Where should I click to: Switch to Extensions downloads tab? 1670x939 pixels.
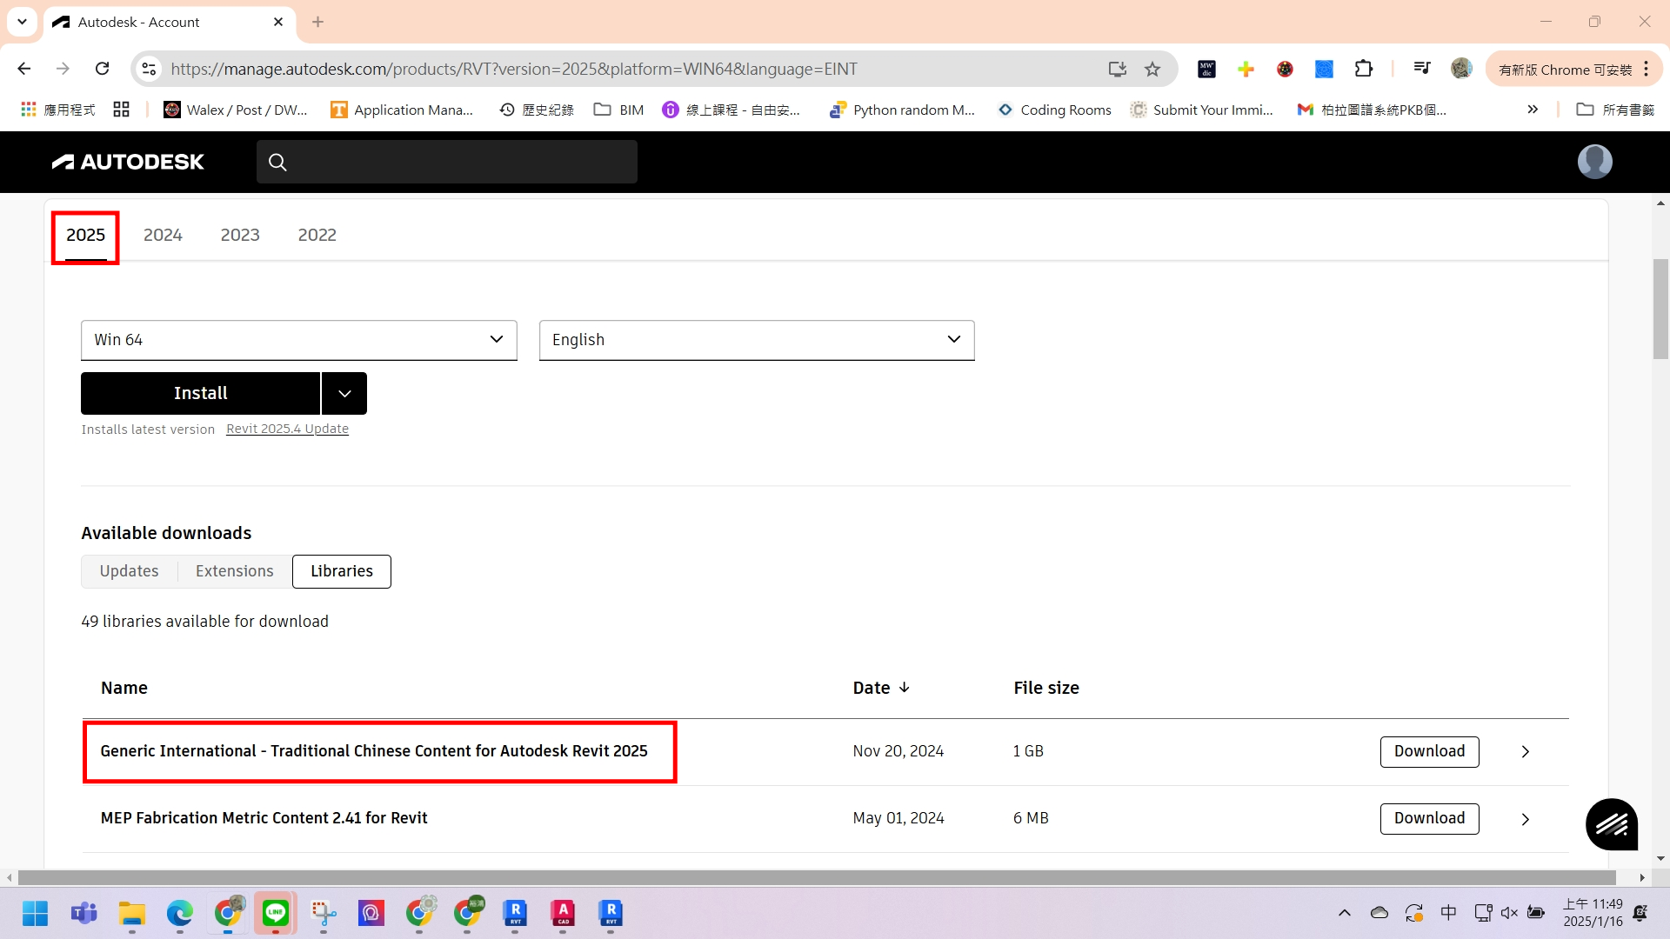click(x=235, y=571)
